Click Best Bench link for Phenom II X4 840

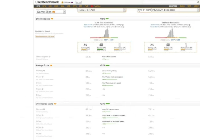pos(155,25)
